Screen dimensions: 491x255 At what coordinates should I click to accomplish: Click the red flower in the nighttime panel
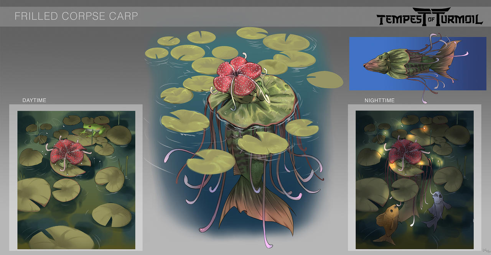click(406, 152)
